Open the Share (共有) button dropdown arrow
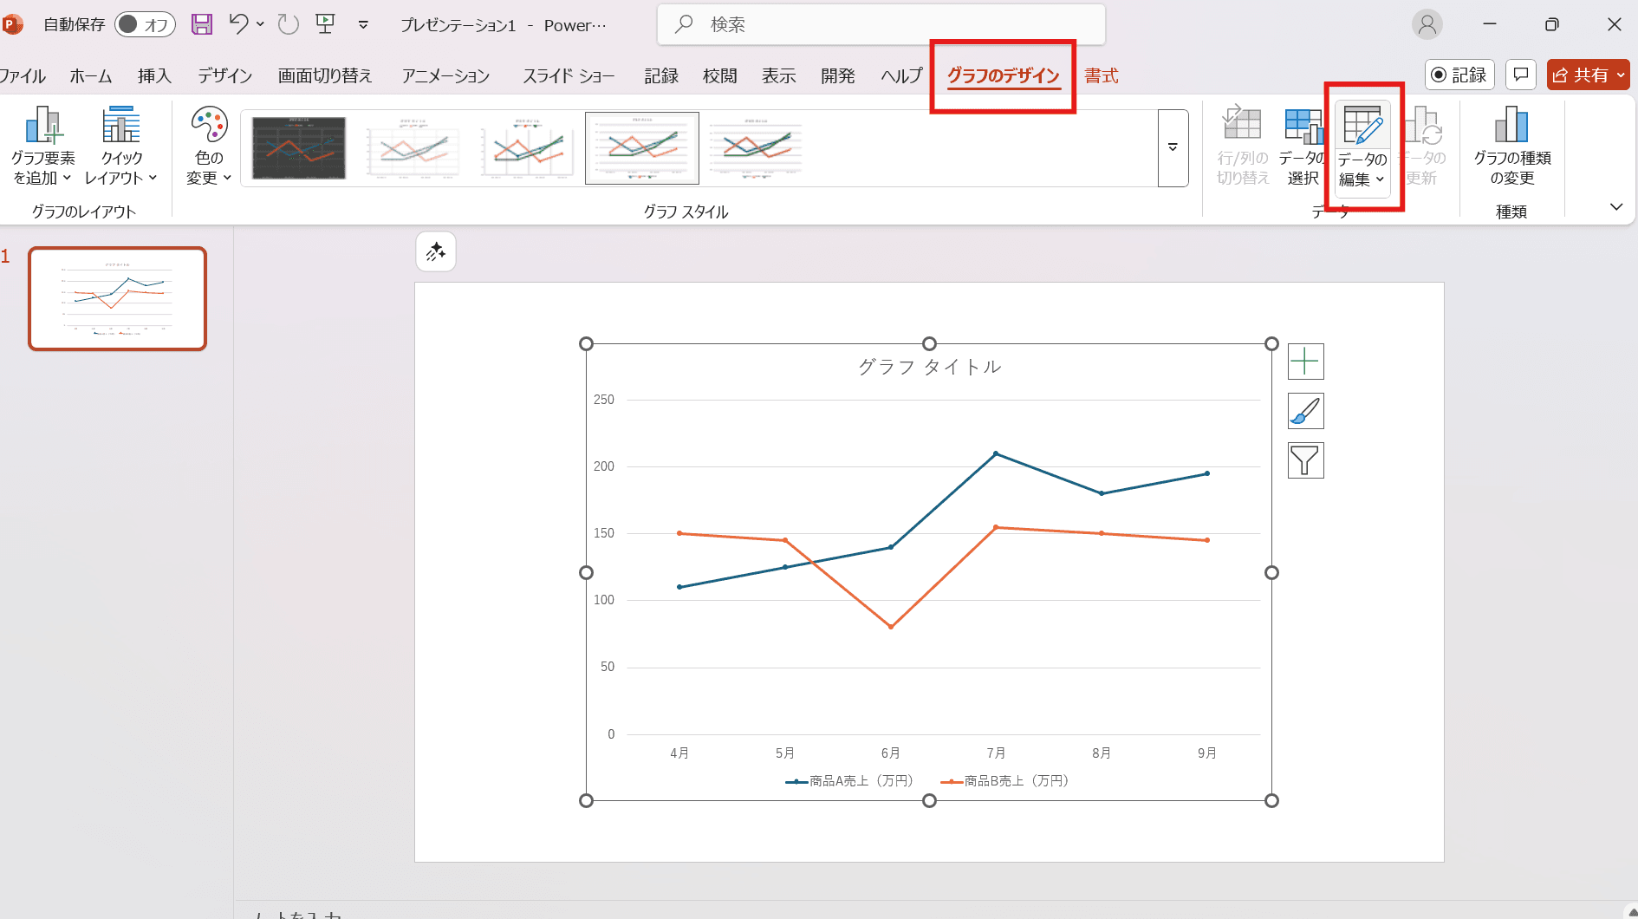1638x919 pixels. pos(1621,75)
